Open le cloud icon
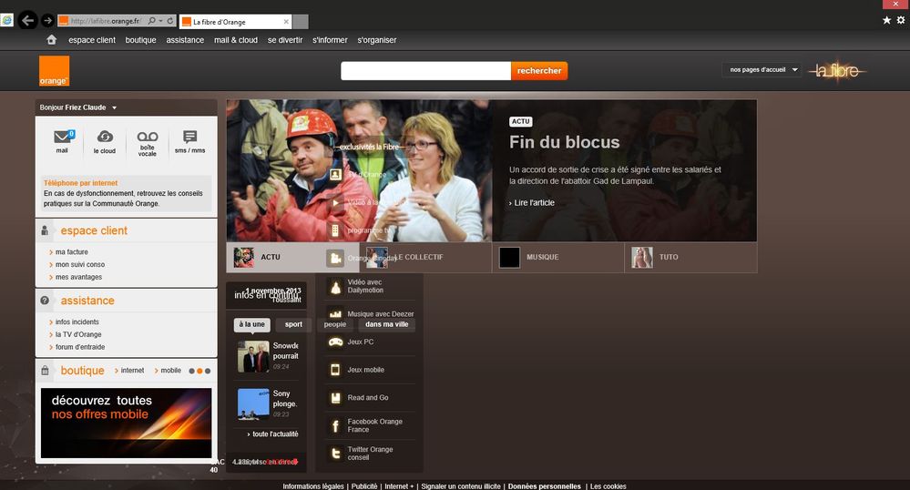Image resolution: width=910 pixels, height=490 pixels. (105, 137)
